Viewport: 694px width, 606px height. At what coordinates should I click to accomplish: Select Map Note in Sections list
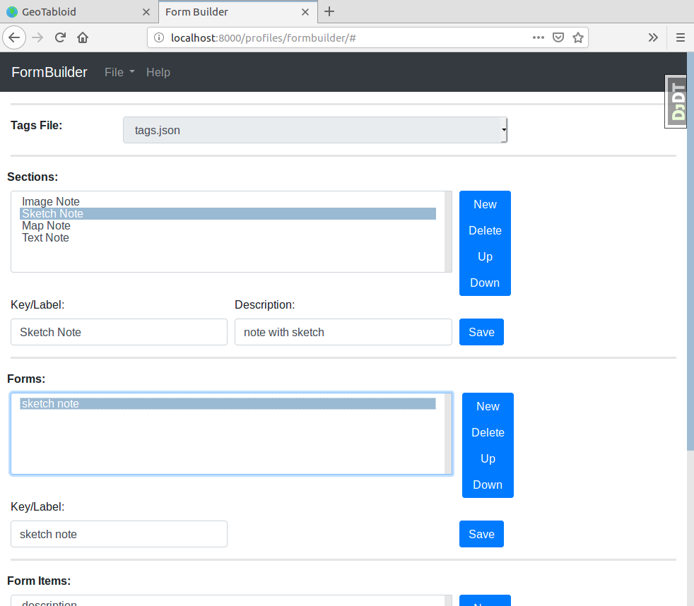coord(228,225)
